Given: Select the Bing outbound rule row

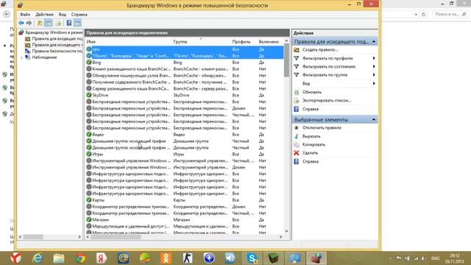Looking at the screenshot, I should 184,63.
